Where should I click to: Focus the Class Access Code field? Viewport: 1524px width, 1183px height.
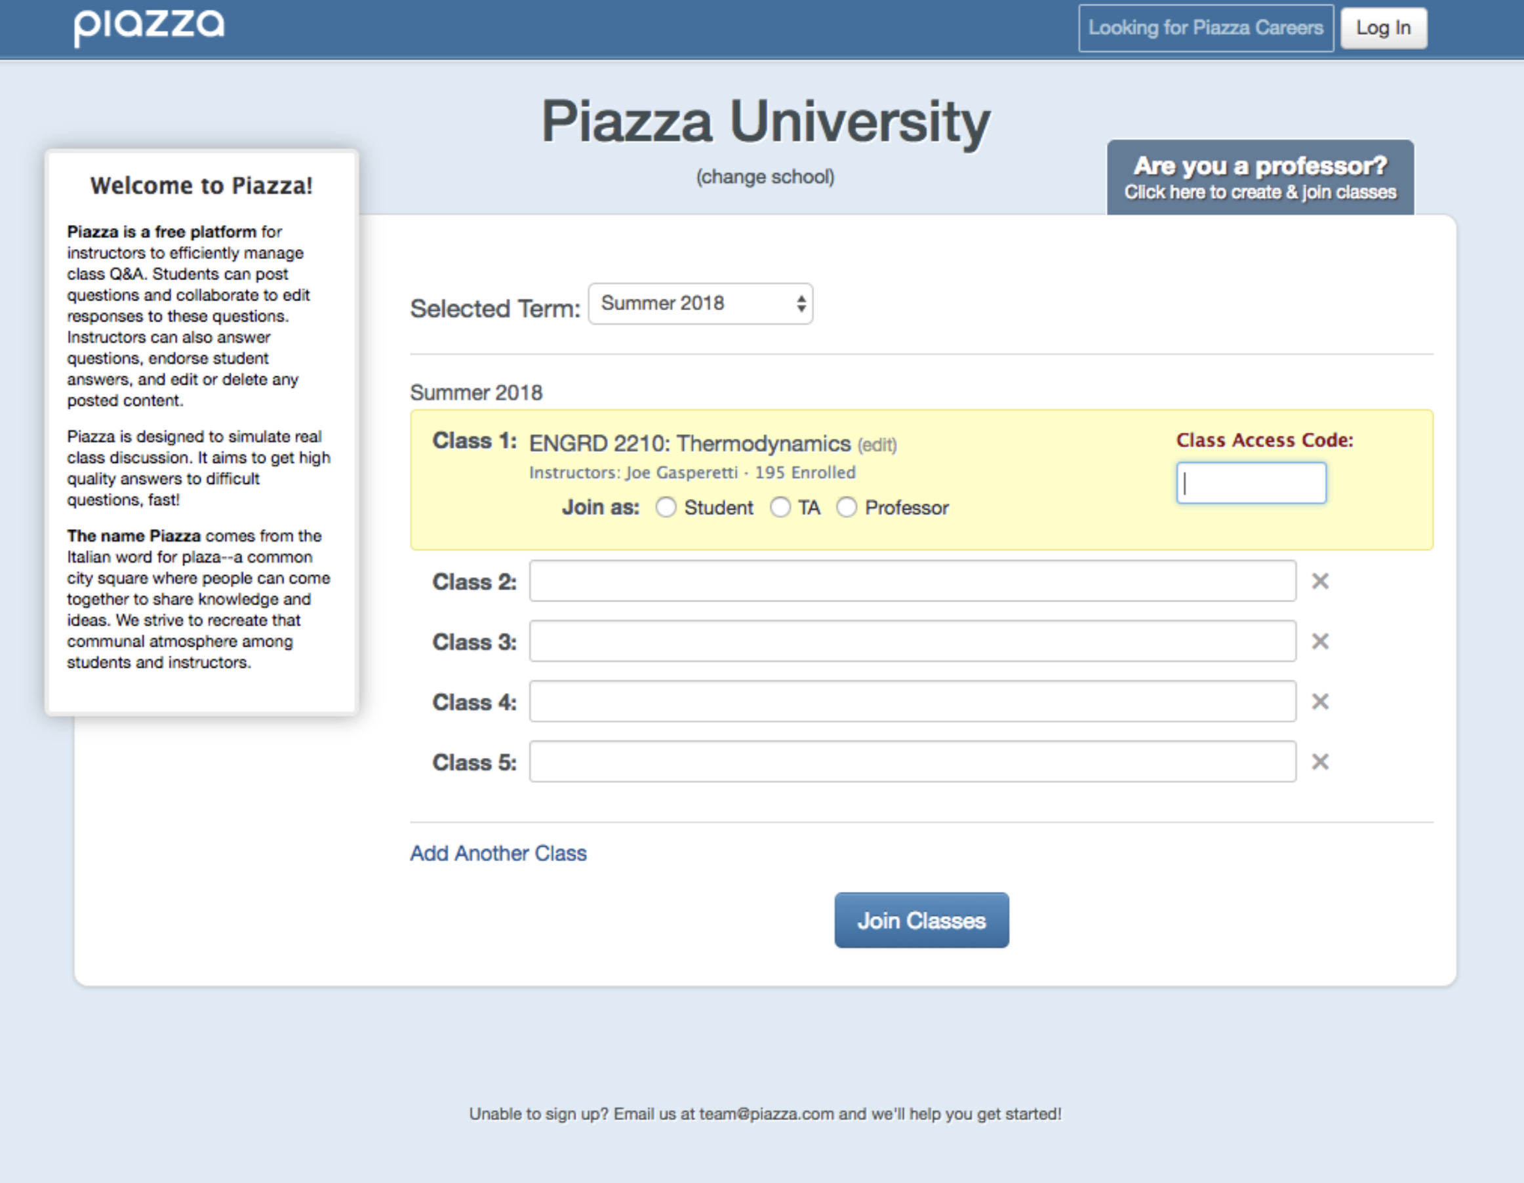pyautogui.click(x=1251, y=482)
